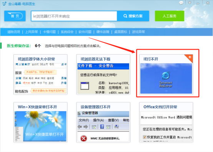Close the 电脑医生 window
This screenshot has height=152, width=213.
[208, 3]
